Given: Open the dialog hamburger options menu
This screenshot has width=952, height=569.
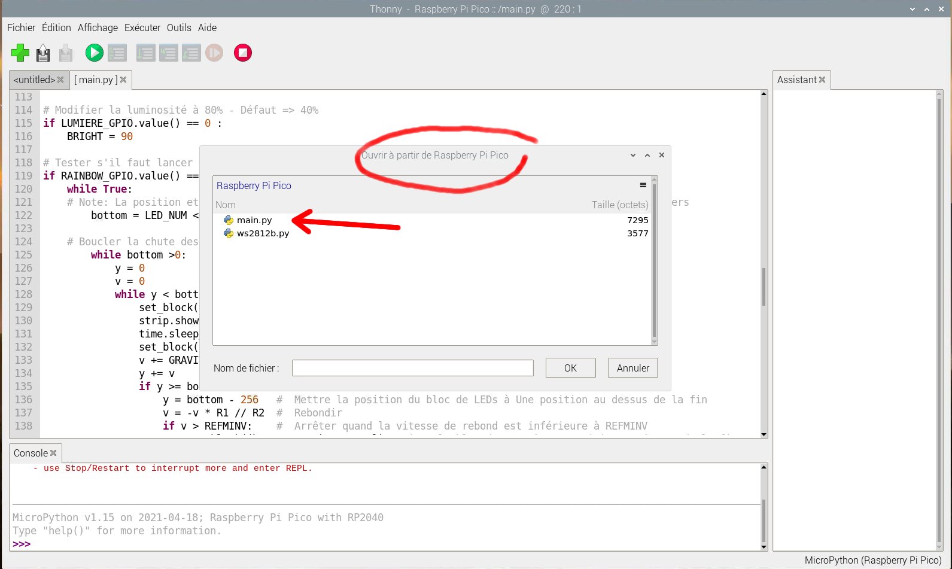Looking at the screenshot, I should 643,185.
